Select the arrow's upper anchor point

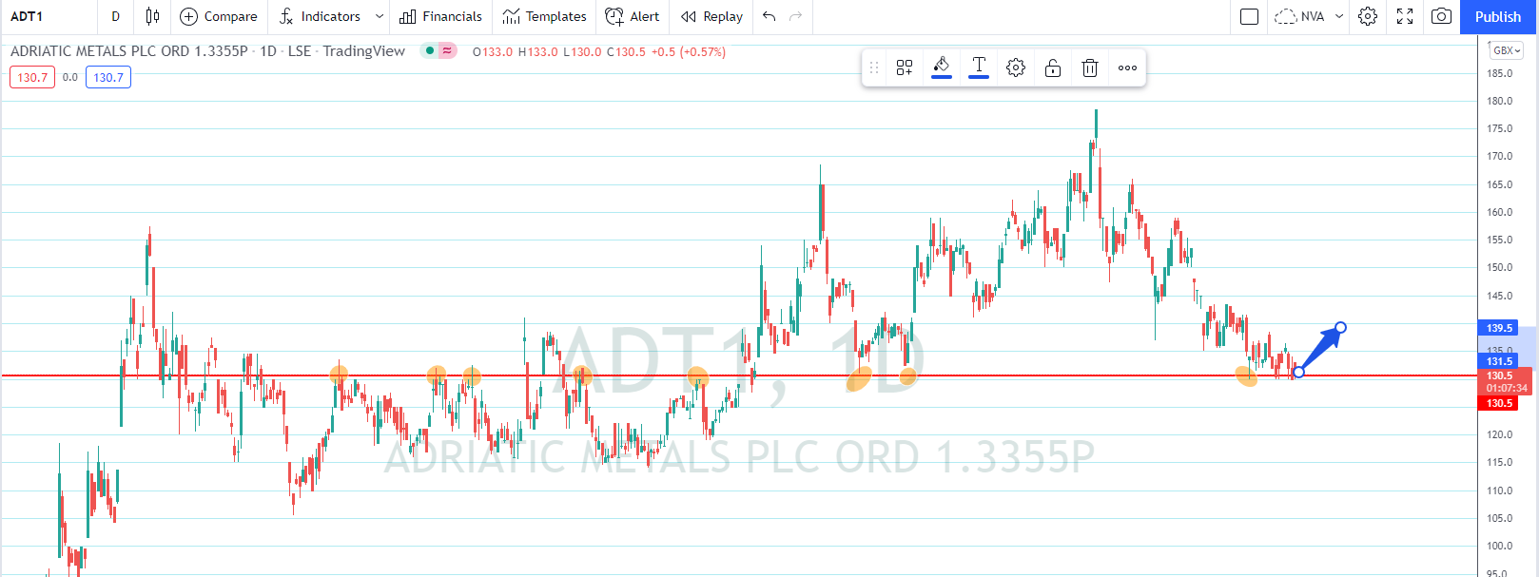(1340, 328)
